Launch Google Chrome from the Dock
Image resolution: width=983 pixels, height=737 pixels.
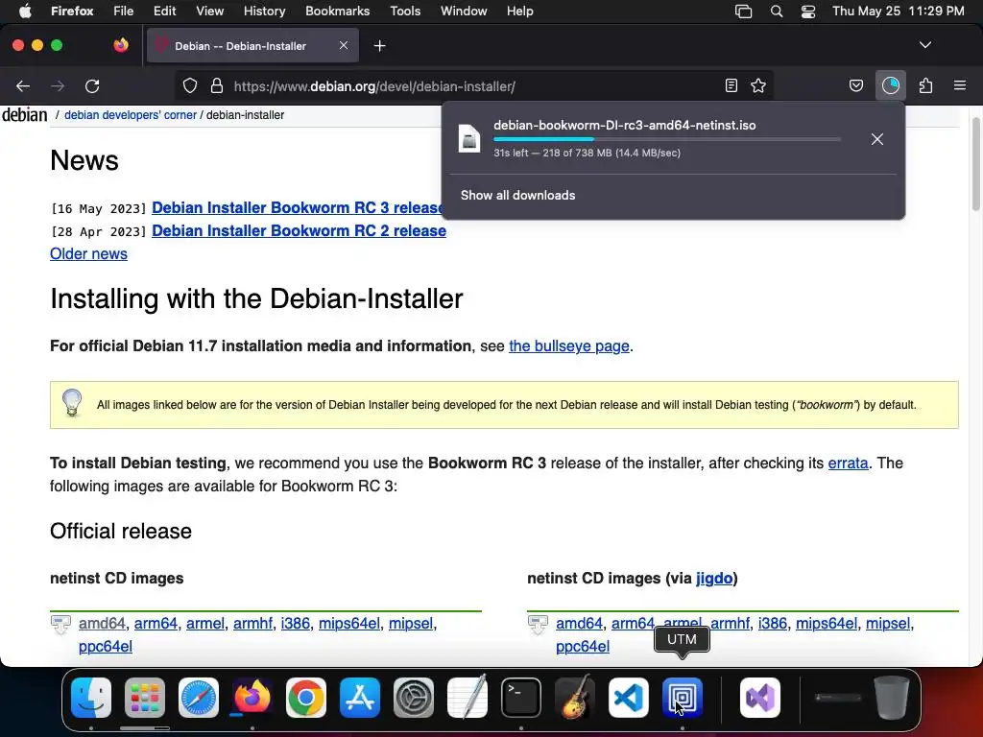point(306,697)
